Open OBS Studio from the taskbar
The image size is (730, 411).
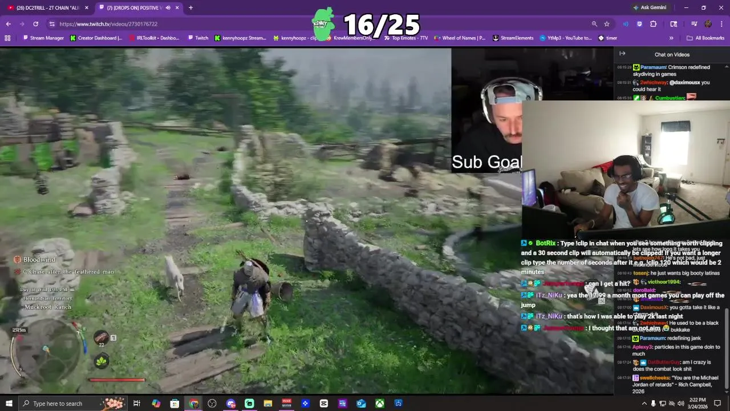point(212,404)
